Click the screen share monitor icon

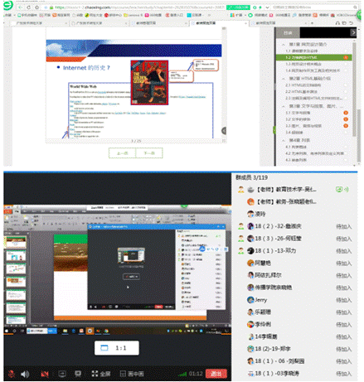pos(62,374)
